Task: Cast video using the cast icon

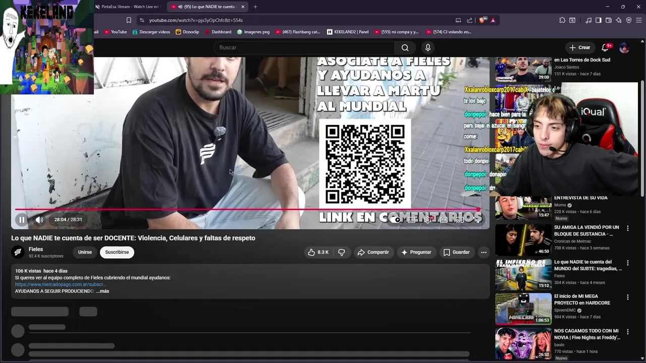Action: [460, 220]
